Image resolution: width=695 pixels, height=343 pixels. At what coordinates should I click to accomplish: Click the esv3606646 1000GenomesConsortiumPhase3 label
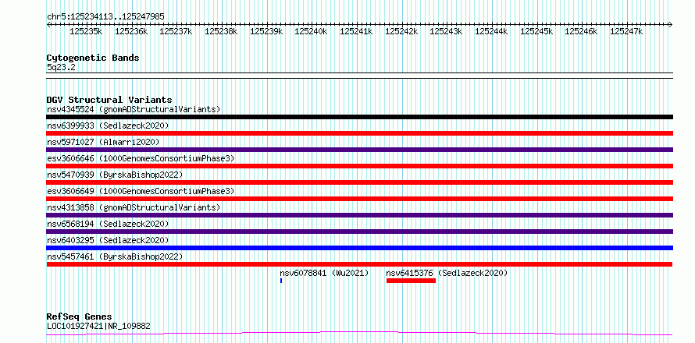141,158
